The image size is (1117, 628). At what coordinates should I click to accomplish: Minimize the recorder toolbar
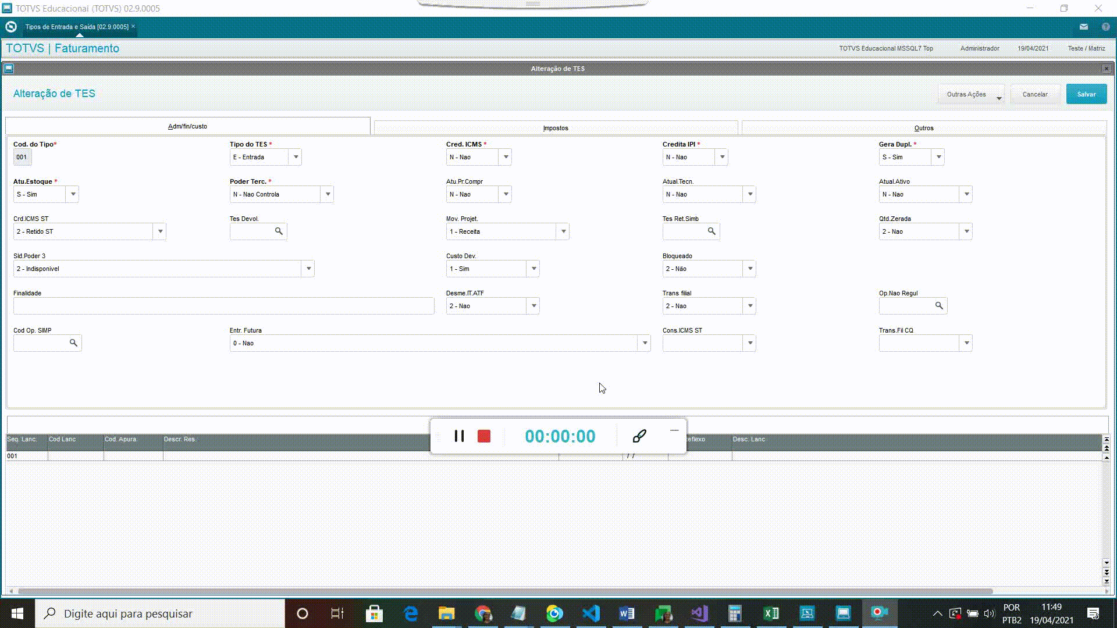pyautogui.click(x=674, y=430)
